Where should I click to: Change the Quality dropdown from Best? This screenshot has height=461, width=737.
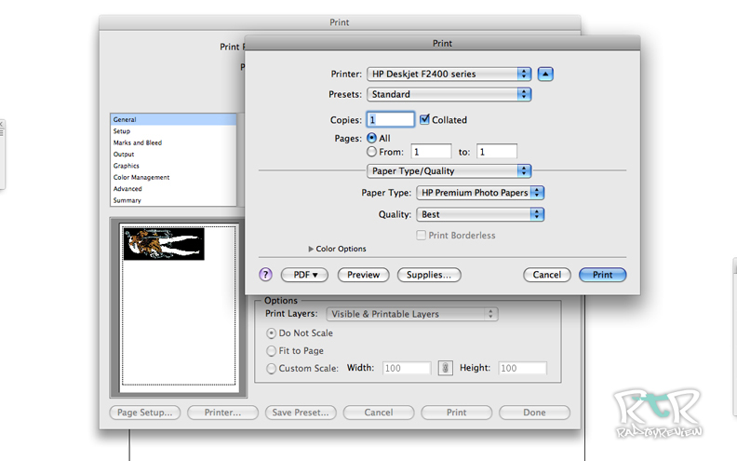point(480,214)
